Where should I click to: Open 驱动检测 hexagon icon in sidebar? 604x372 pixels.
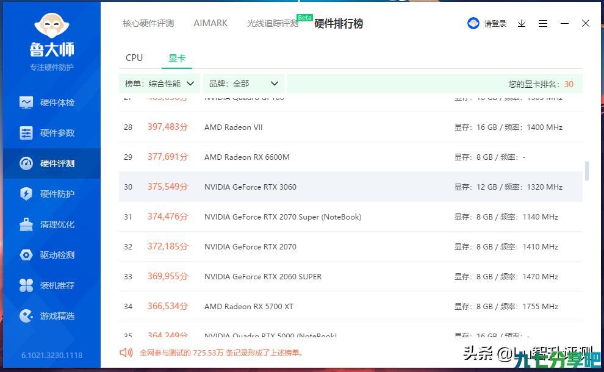[26, 255]
